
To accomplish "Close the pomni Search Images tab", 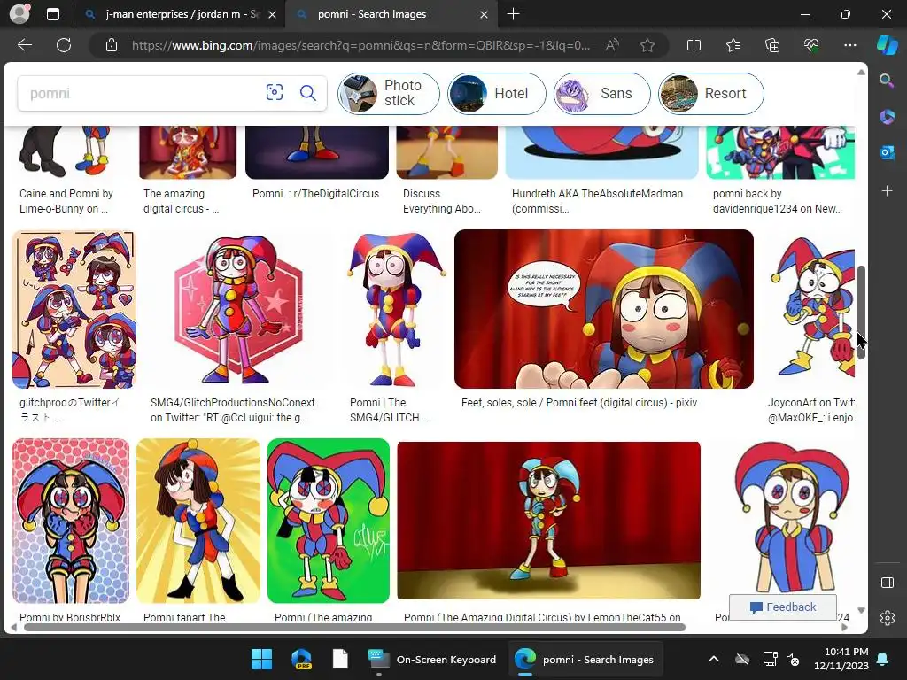I will 485,14.
